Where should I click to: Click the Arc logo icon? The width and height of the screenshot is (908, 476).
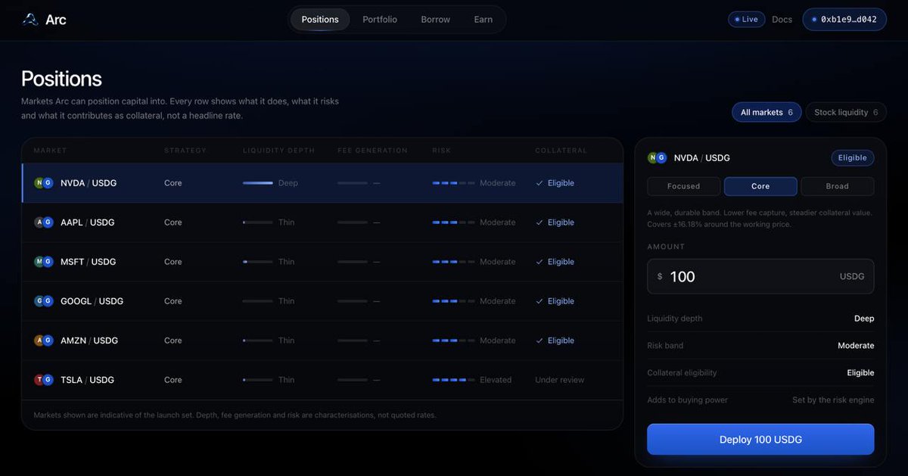click(x=30, y=19)
